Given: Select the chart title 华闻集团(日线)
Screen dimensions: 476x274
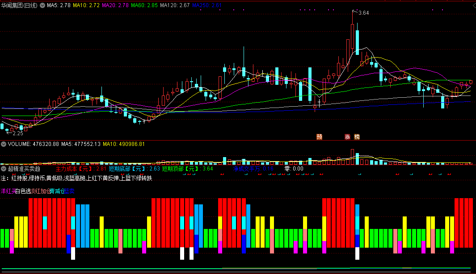Looking at the screenshot, I should pos(19,5).
